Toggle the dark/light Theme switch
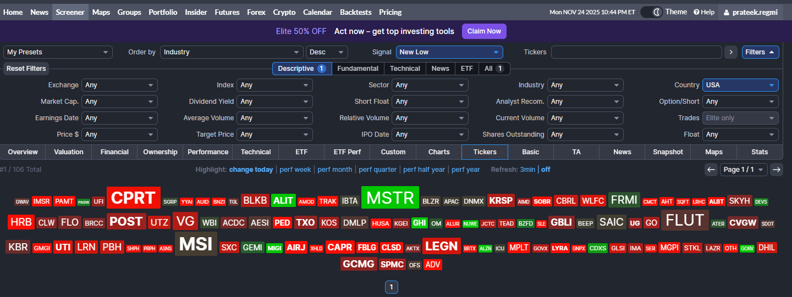The width and height of the screenshot is (792, 297). [651, 12]
